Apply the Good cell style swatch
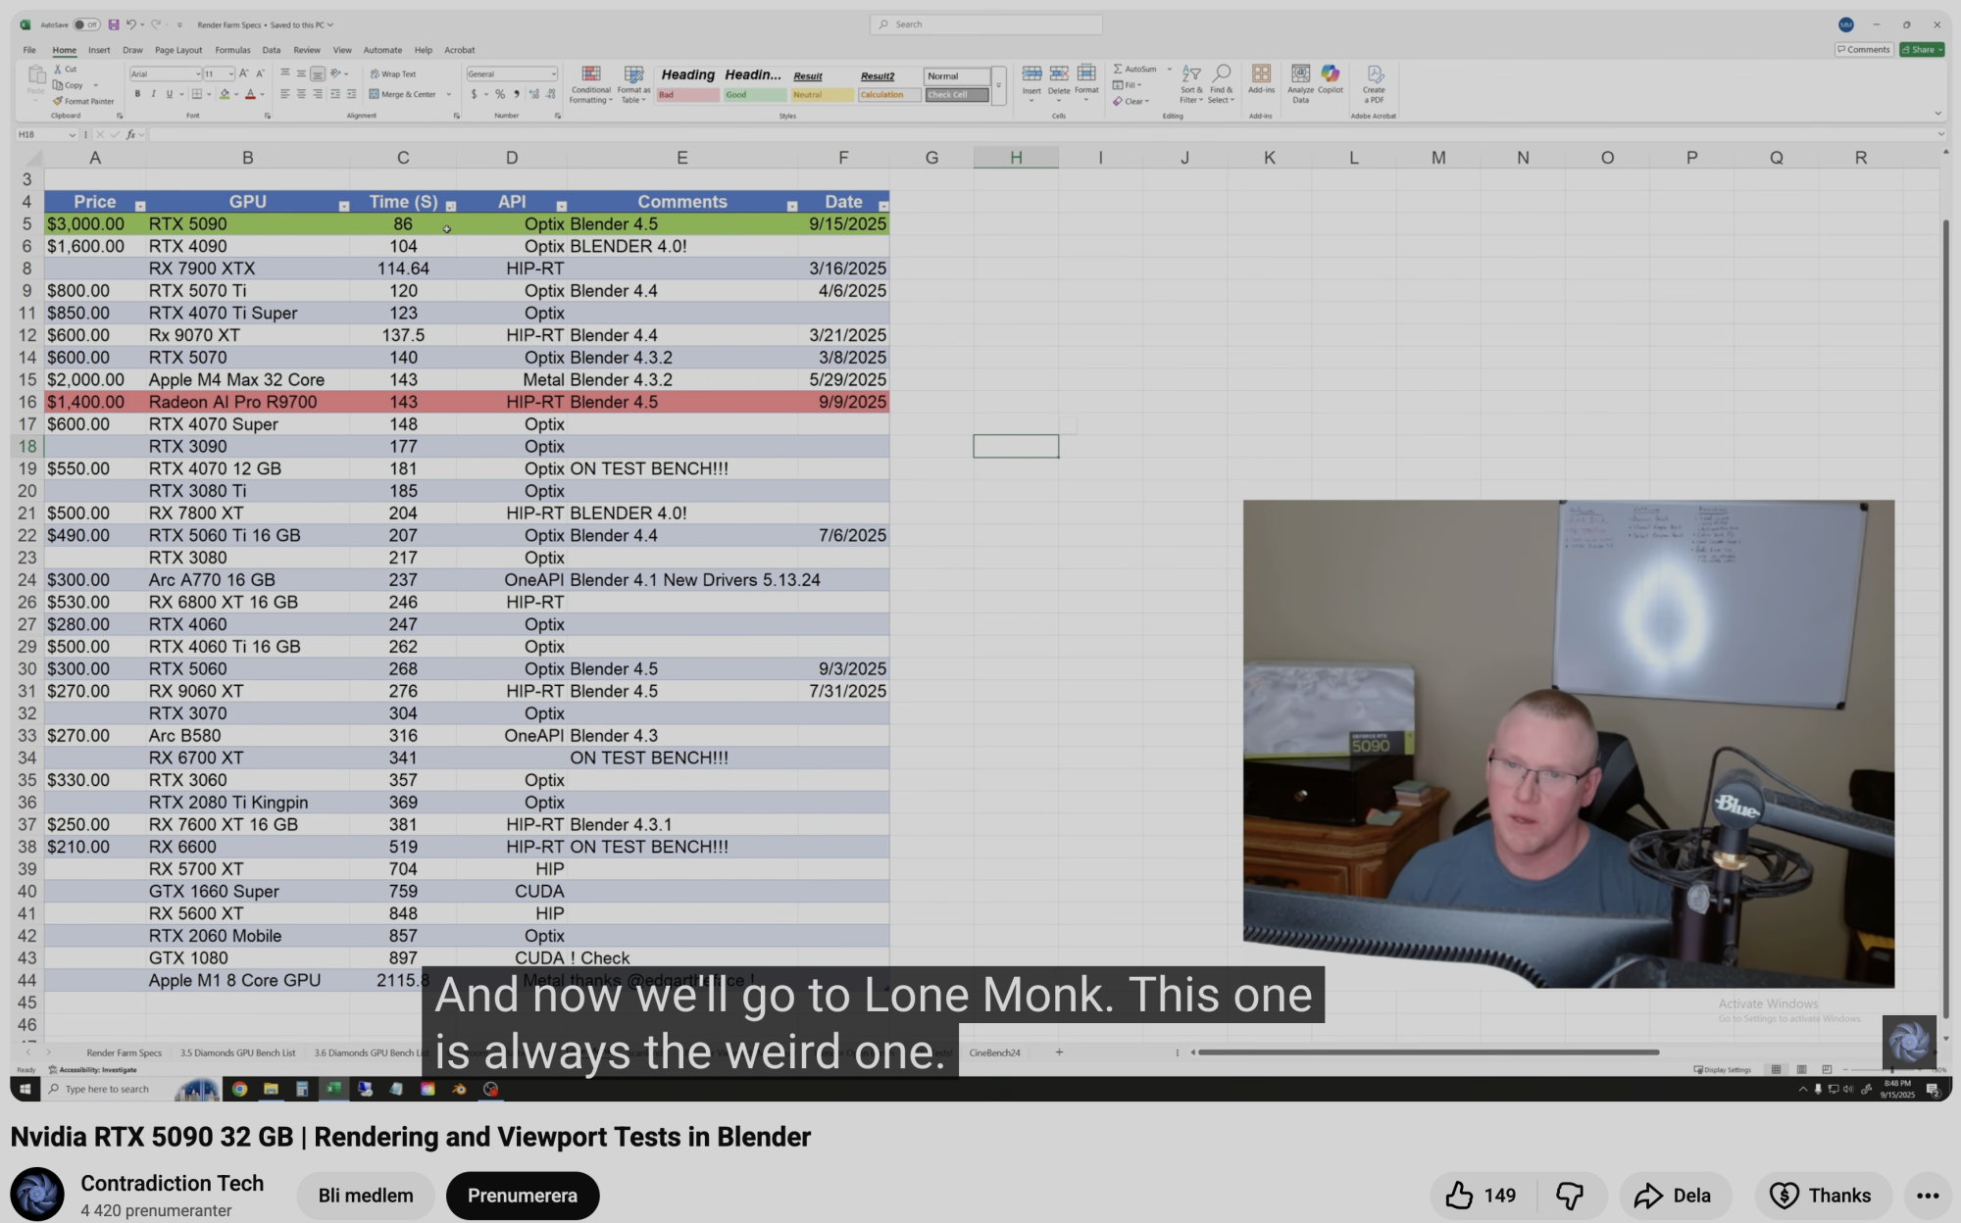The image size is (1961, 1223). pos(754,95)
